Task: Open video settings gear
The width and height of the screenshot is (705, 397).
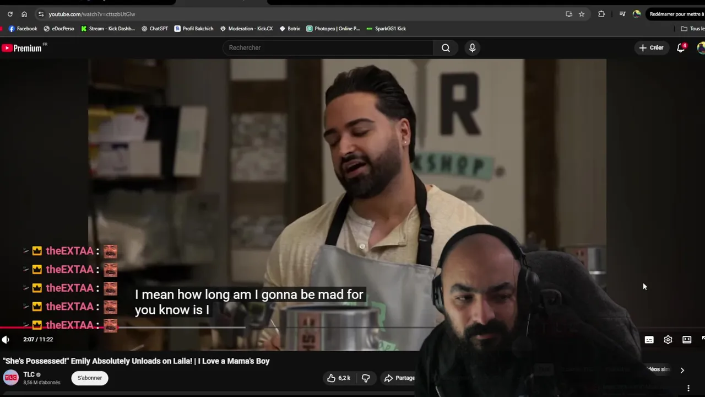Action: 668,340
